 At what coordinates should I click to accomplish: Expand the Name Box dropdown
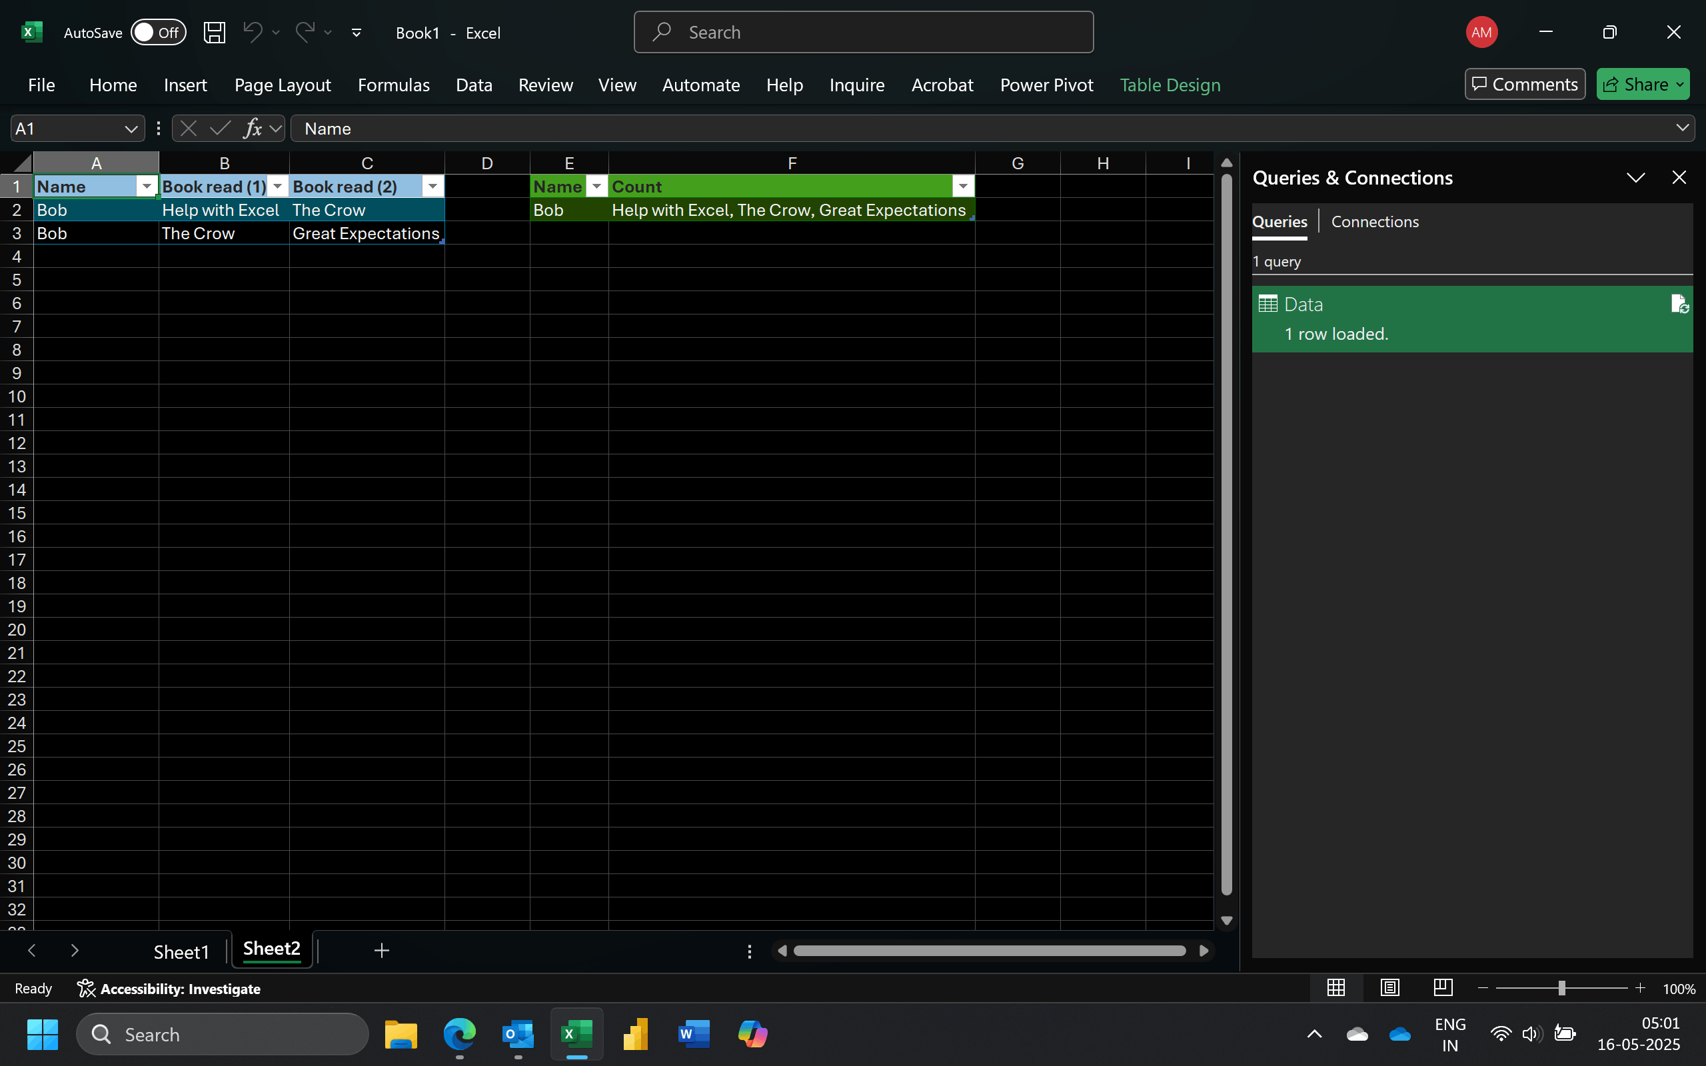coord(131,129)
